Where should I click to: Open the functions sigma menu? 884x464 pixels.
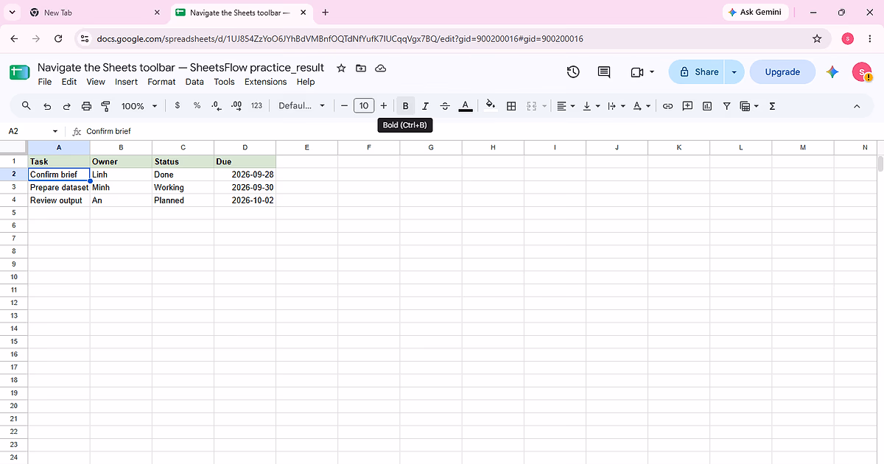pyautogui.click(x=772, y=106)
